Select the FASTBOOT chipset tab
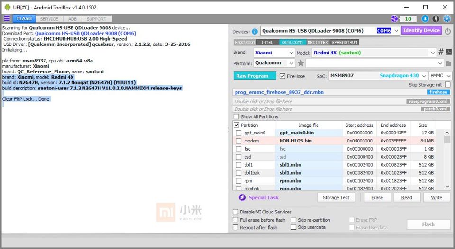455x249 pixels. coord(245,42)
